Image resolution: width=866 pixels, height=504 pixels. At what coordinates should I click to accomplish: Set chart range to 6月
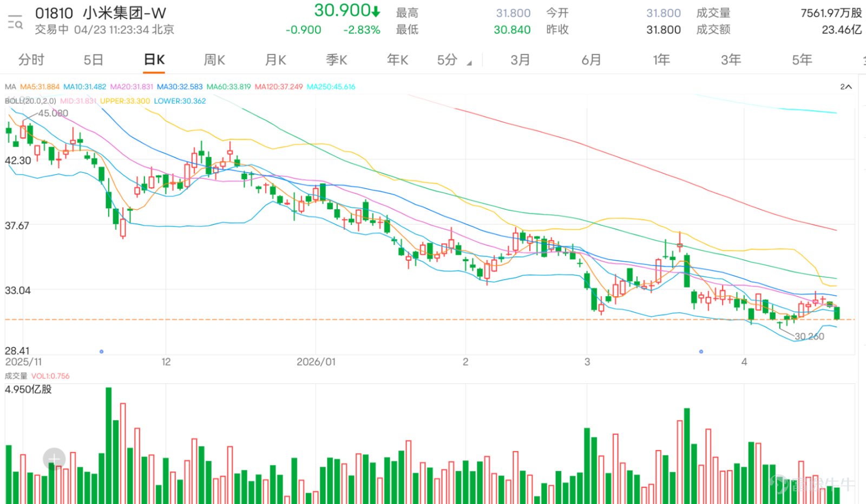[x=591, y=60]
